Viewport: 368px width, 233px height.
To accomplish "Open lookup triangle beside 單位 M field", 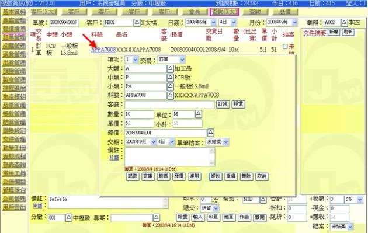I will point(199,114).
